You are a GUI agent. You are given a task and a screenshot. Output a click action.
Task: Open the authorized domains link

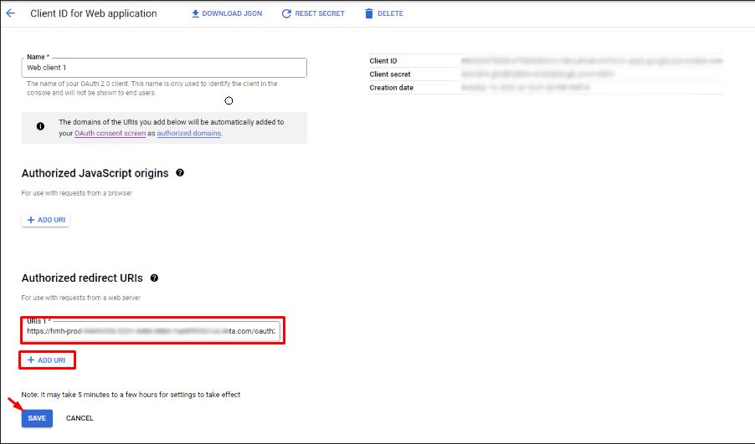coord(189,133)
